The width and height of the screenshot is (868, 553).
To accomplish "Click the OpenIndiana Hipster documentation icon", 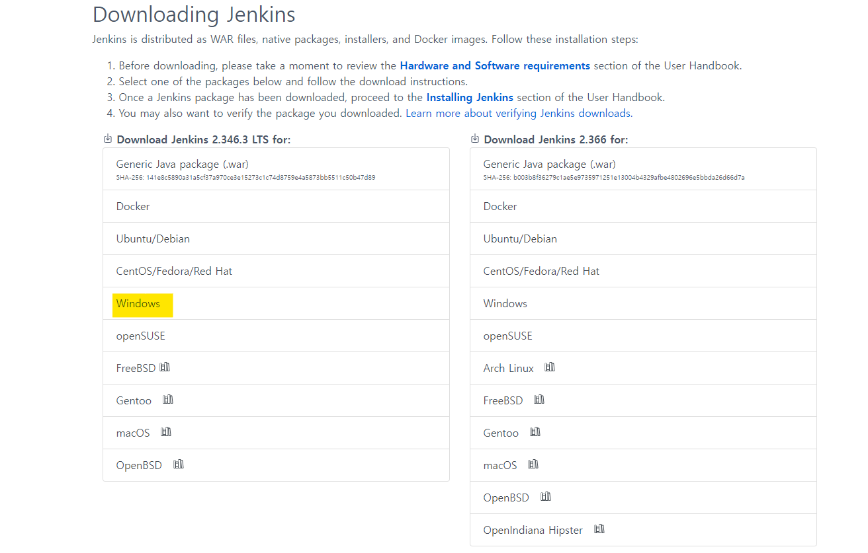I will (599, 529).
